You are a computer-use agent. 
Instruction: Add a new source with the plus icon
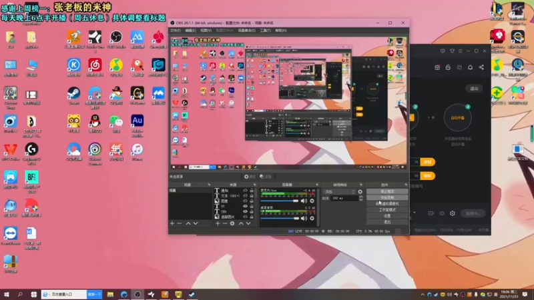click(x=218, y=223)
